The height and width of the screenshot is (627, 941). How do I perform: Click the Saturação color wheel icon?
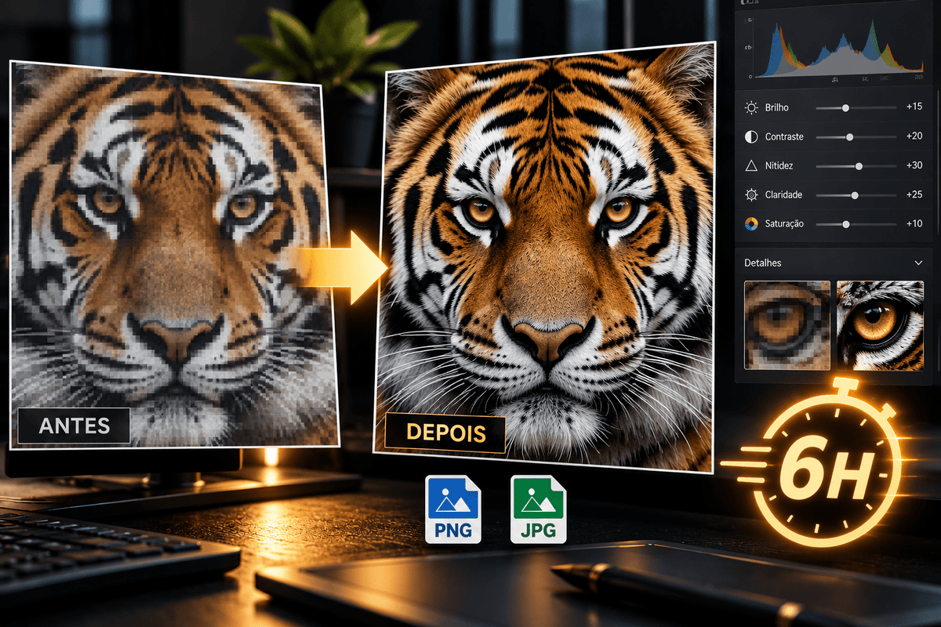click(751, 224)
